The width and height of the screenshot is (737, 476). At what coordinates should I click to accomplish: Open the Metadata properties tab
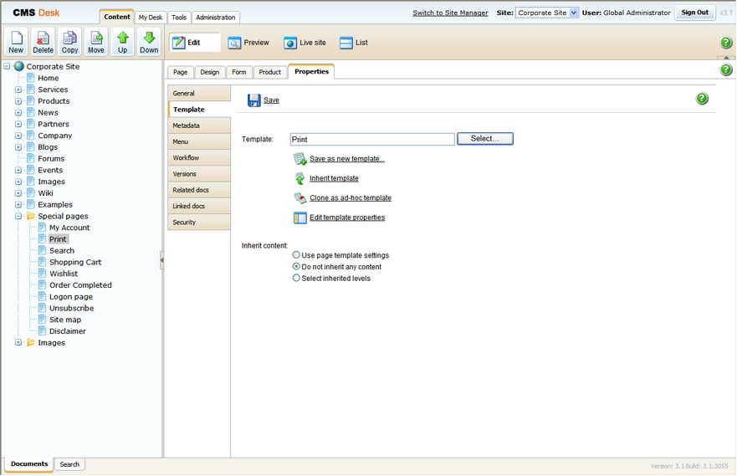point(199,125)
